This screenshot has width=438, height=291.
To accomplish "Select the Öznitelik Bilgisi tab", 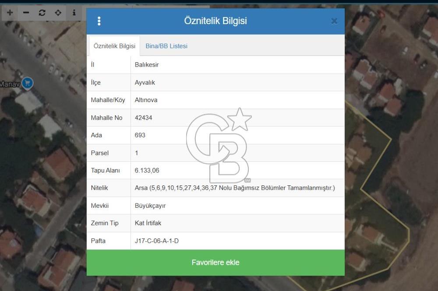I will point(114,46).
